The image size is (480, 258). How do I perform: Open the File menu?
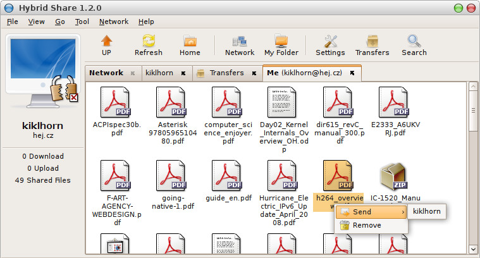13,21
